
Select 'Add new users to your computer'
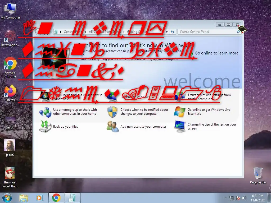pos(143,127)
